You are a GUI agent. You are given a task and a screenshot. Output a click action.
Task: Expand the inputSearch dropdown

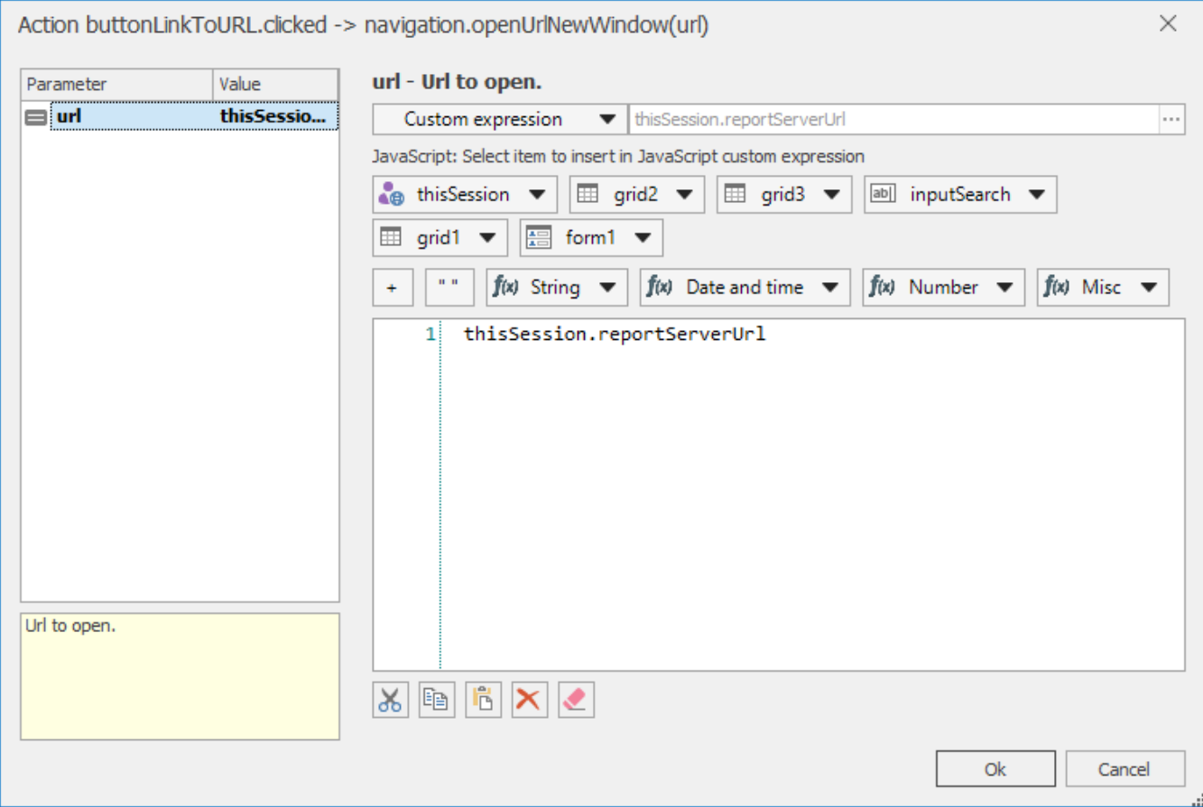[x=959, y=194]
